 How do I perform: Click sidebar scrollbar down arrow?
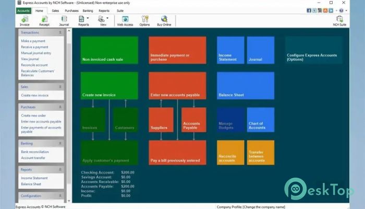[69, 201]
